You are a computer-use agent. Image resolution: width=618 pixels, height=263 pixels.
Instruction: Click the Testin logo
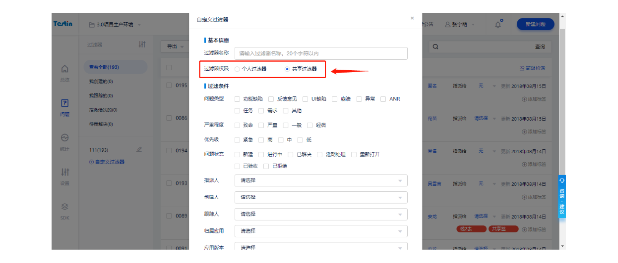(63, 24)
